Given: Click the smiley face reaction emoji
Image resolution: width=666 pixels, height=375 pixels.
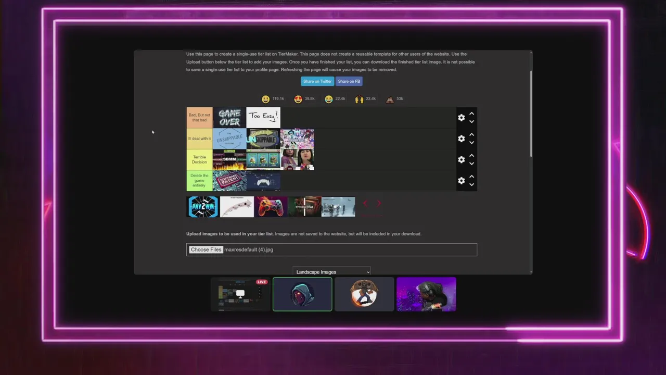Looking at the screenshot, I should 266,99.
